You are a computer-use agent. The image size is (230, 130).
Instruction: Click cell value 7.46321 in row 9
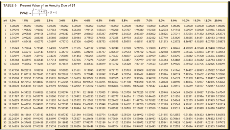click(x=114, y=60)
